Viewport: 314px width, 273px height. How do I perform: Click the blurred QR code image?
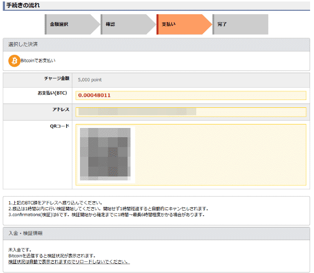105,154
